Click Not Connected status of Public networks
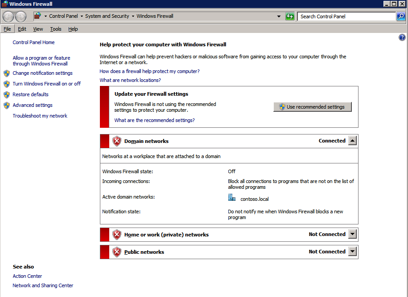This screenshot has width=408, height=297. 327,252
